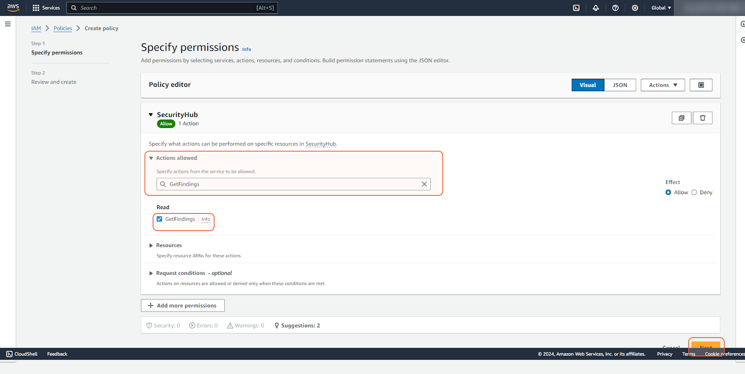745x374 pixels.
Task: Go to the Policies breadcrumb link
Action: 63,28
